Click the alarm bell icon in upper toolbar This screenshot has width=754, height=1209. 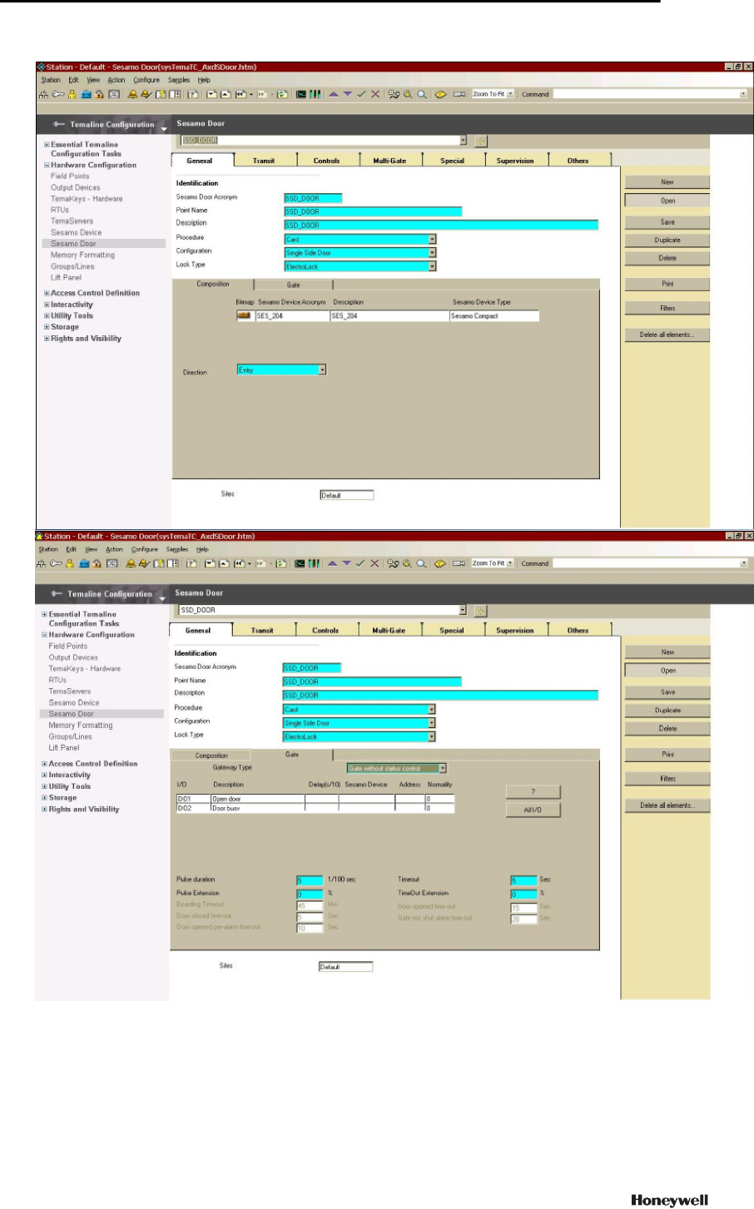pos(131,94)
